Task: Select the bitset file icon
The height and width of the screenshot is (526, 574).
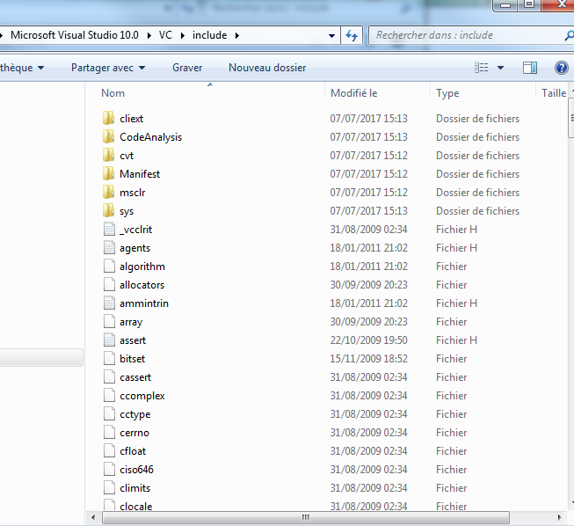Action: (109, 359)
